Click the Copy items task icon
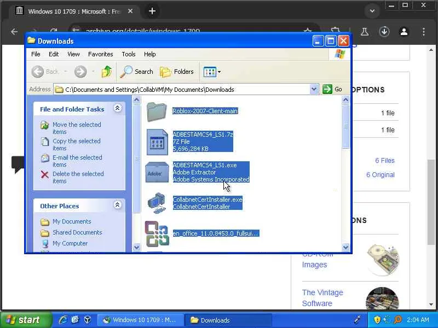The height and width of the screenshot is (328, 438). [x=45, y=142]
